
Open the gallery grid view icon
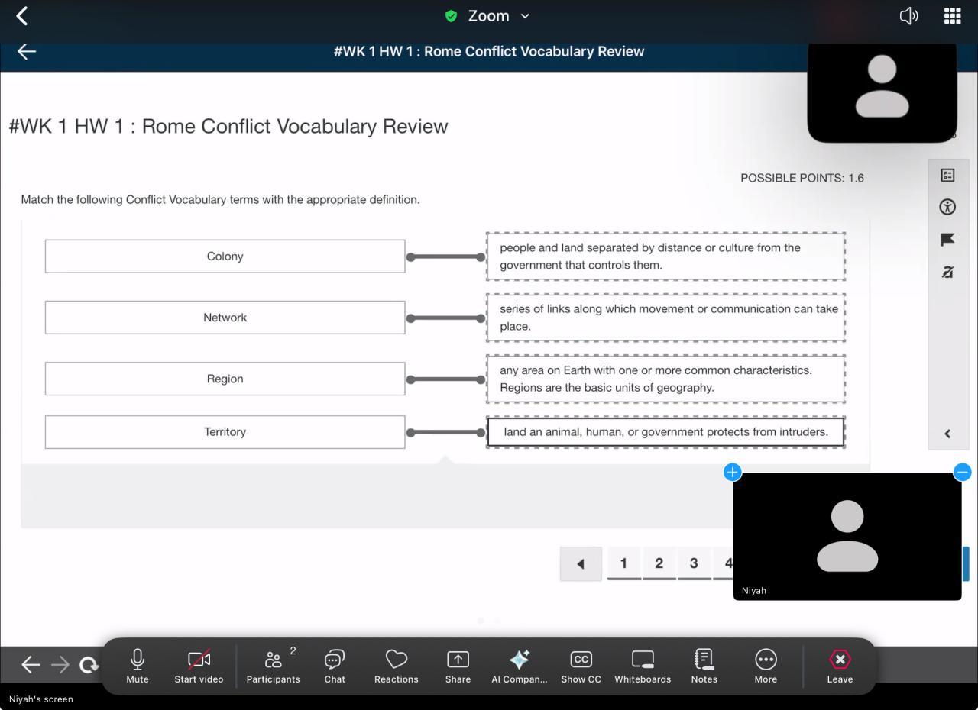[x=952, y=16]
